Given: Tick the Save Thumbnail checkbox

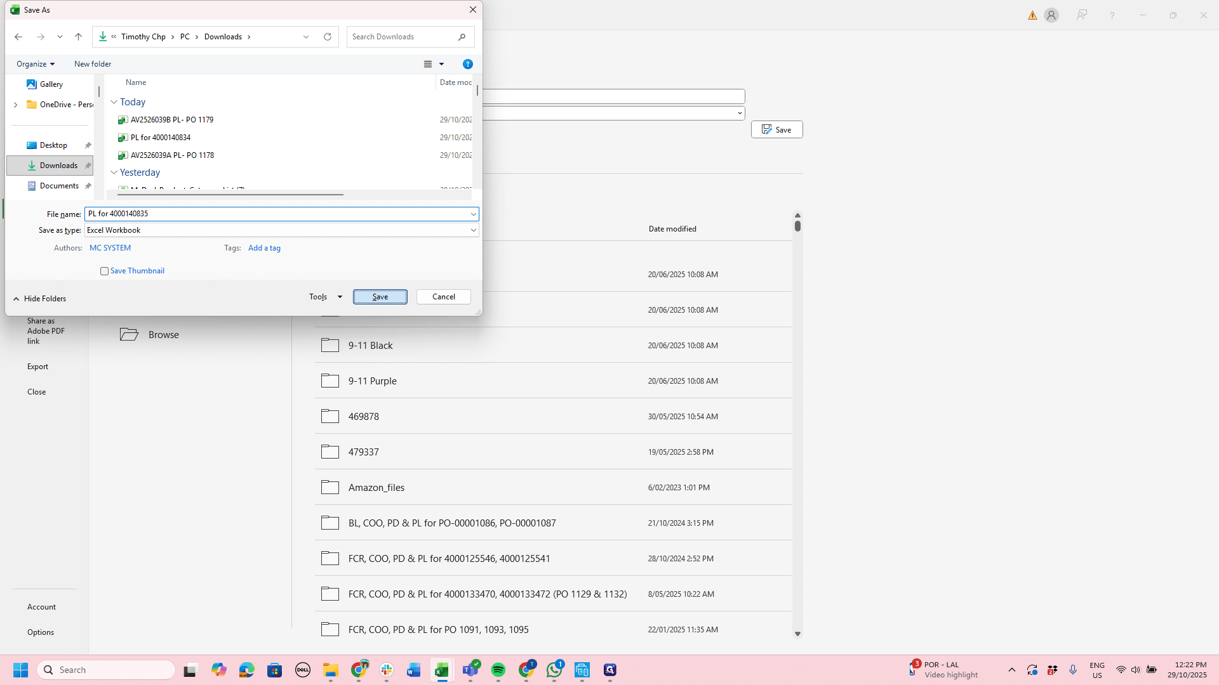Looking at the screenshot, I should pos(105,271).
